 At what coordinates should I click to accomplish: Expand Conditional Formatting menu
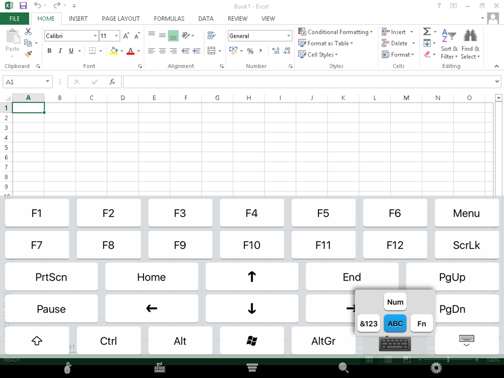click(x=336, y=32)
